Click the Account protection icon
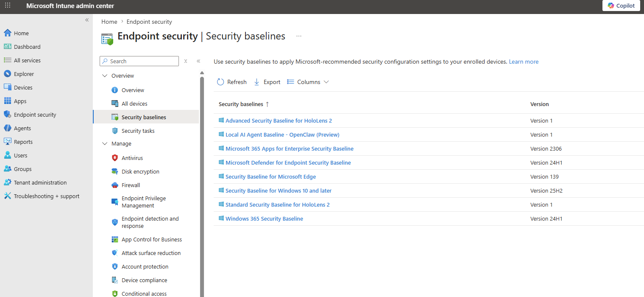 point(114,266)
